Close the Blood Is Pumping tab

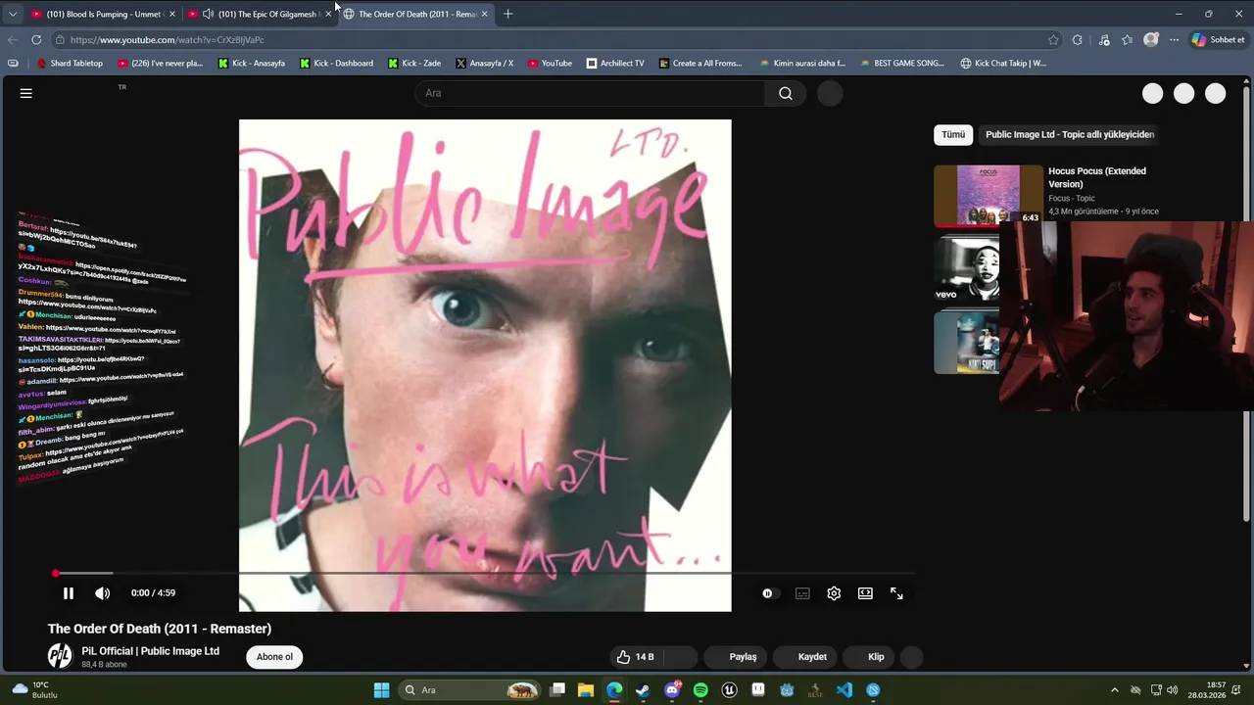pyautogui.click(x=172, y=14)
